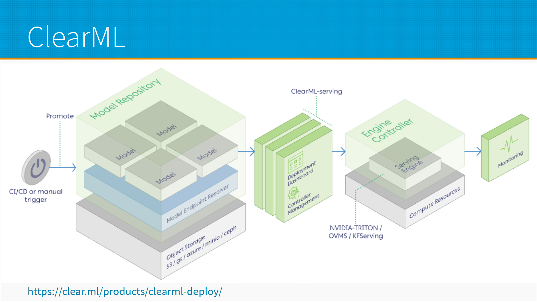
Task: Click the Monitoring pulse waveform icon
Action: pyautogui.click(x=509, y=144)
